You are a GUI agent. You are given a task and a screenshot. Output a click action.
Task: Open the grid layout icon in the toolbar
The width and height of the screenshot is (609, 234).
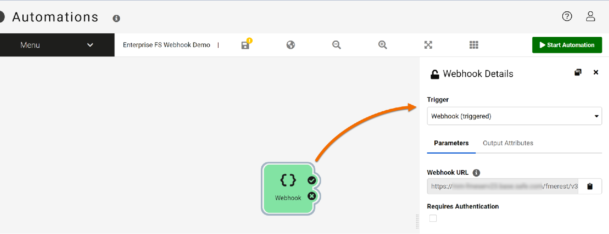(474, 45)
